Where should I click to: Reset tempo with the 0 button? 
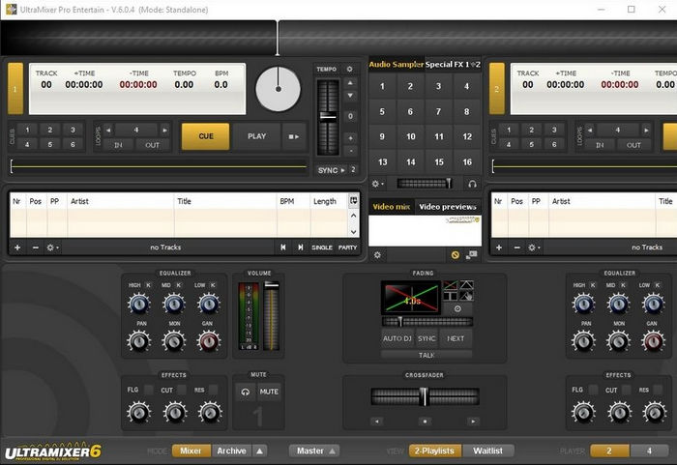click(x=350, y=116)
